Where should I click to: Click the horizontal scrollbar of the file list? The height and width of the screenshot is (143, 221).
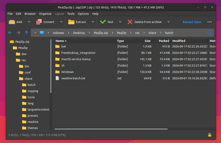coord(111,129)
